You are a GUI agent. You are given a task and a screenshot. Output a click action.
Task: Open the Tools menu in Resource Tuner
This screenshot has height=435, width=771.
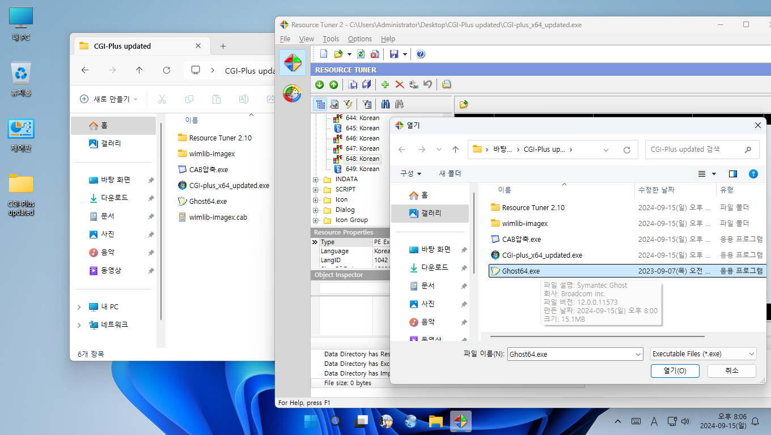[331, 39]
